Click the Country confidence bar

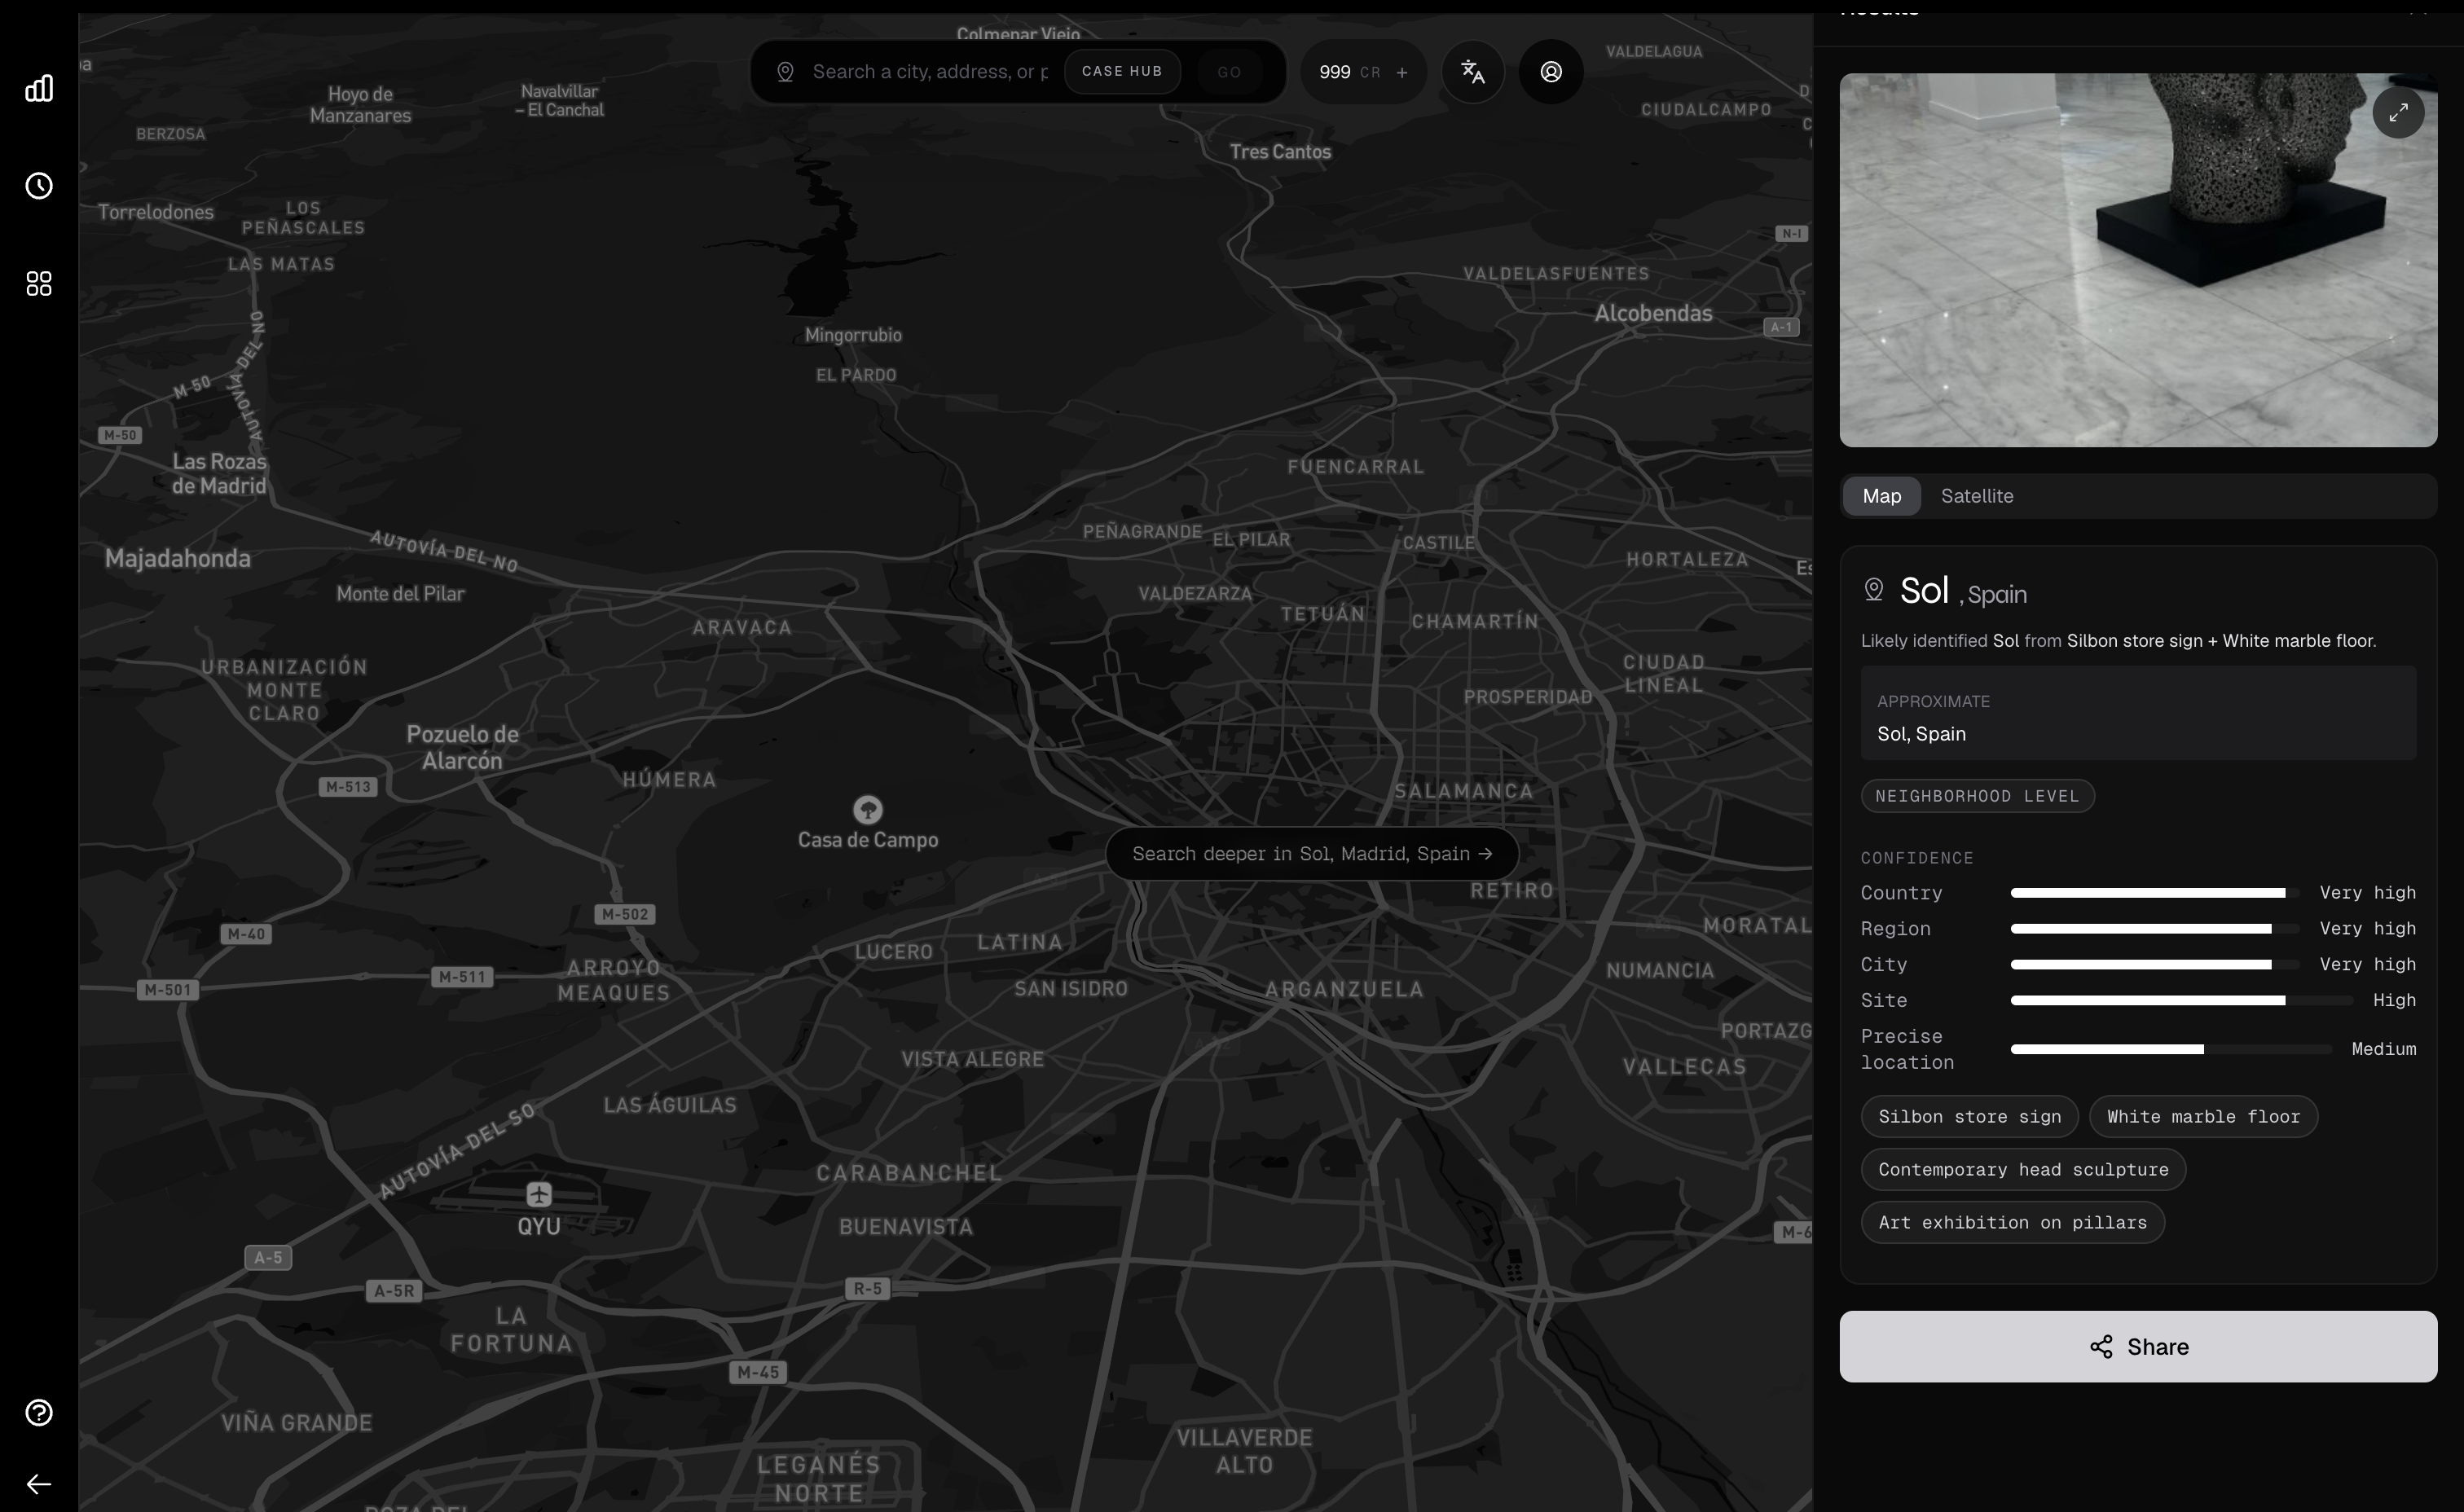tap(2155, 893)
